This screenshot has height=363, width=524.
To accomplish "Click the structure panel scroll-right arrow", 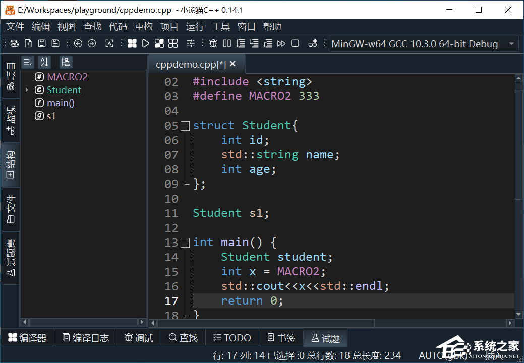I will click(142, 322).
